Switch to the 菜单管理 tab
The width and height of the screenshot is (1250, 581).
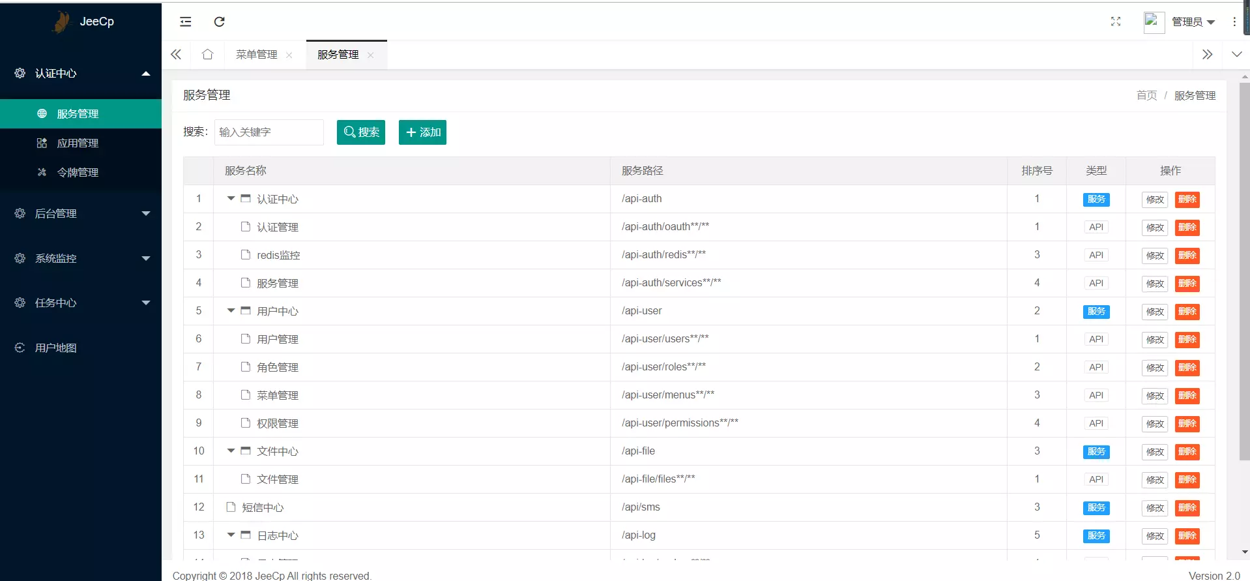(x=256, y=54)
